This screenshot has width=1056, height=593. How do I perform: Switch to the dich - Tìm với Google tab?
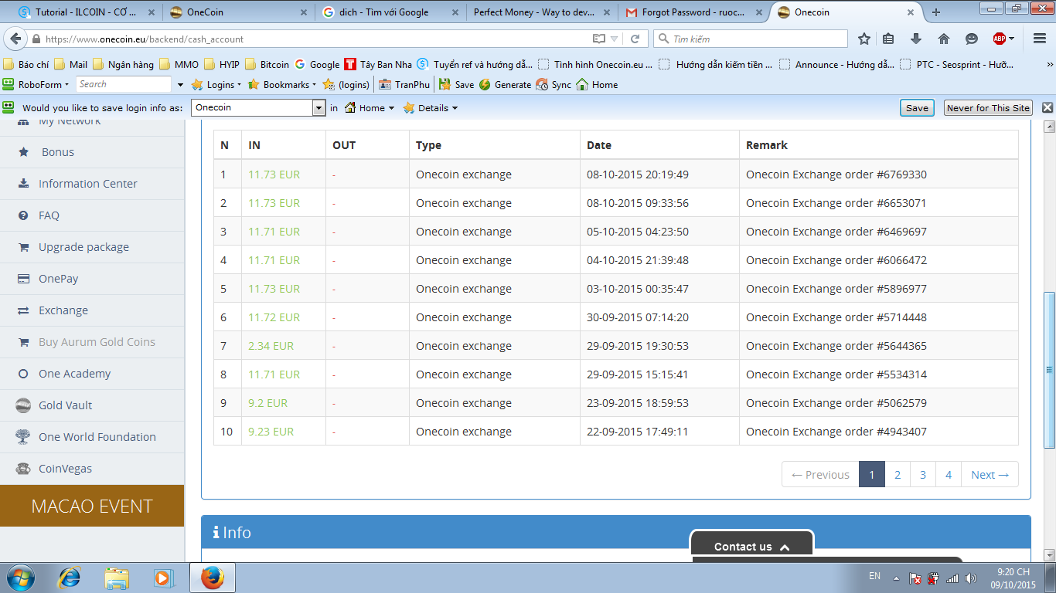tap(390, 12)
